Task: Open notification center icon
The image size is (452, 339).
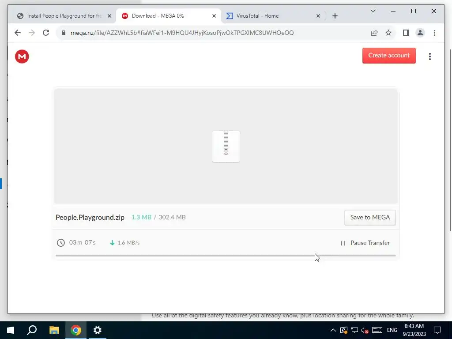Action: click(x=437, y=330)
